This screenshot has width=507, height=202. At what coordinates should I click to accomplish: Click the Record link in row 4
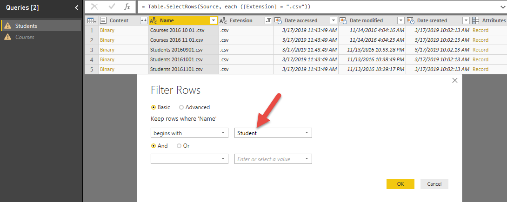pos(480,59)
